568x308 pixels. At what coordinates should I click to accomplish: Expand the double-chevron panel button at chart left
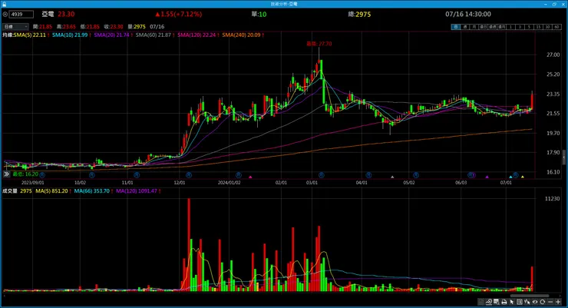[x=6, y=174]
